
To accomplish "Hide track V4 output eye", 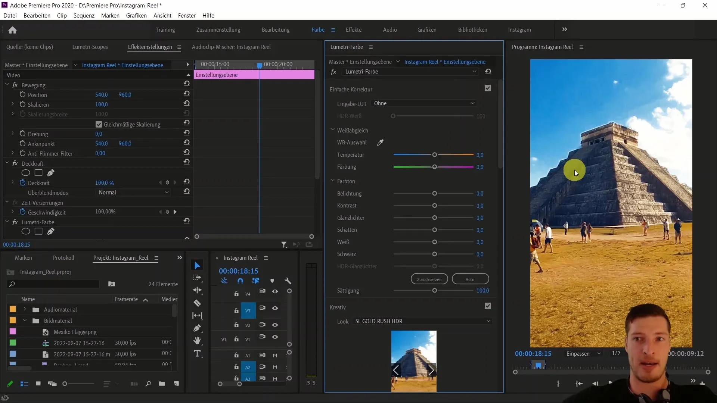I will pos(275,291).
